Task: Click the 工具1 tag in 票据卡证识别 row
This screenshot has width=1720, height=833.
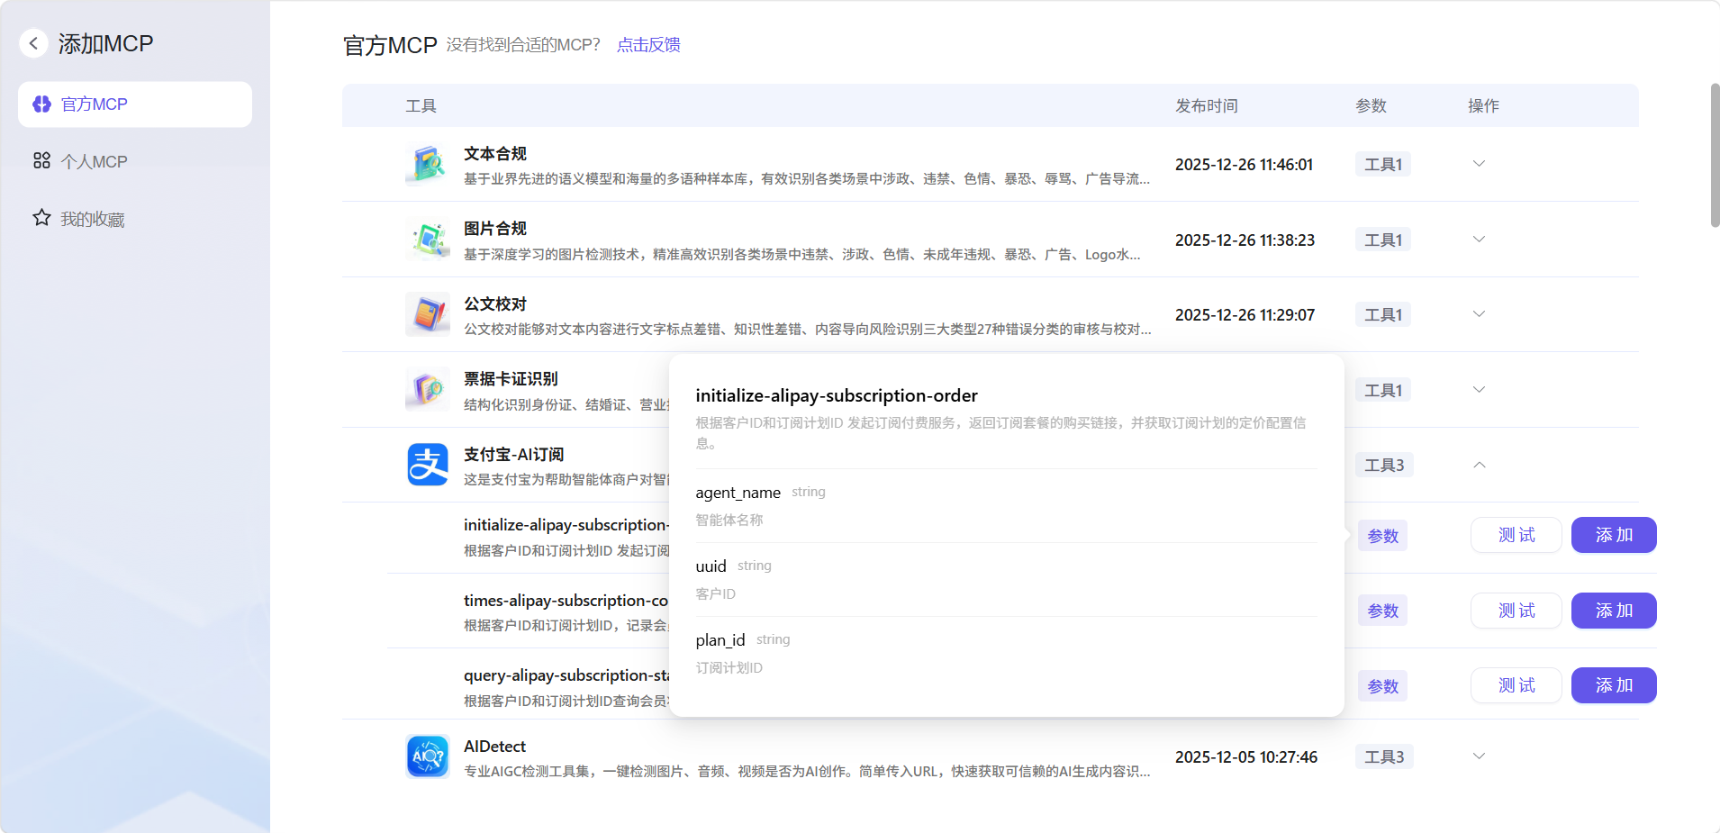Action: 1383,391
